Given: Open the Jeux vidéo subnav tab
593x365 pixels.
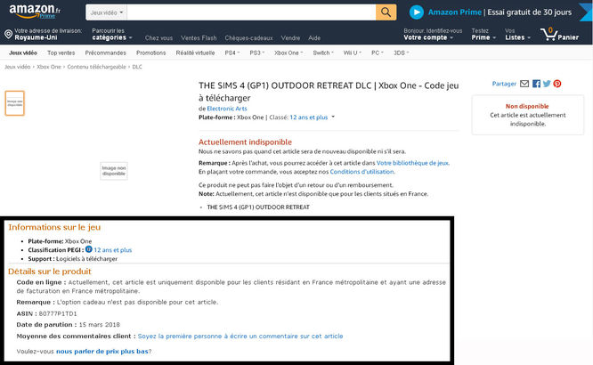Looking at the screenshot, I should [23, 53].
